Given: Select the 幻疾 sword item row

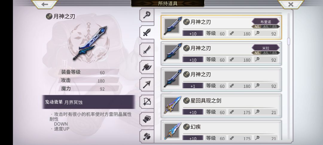Looking at the screenshot, I should click(x=221, y=131).
